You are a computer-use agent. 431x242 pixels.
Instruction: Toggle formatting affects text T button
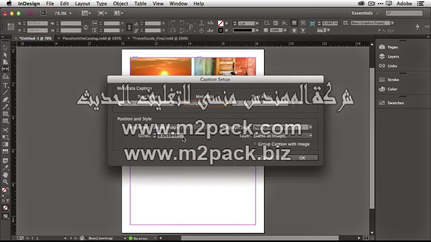click(8, 201)
